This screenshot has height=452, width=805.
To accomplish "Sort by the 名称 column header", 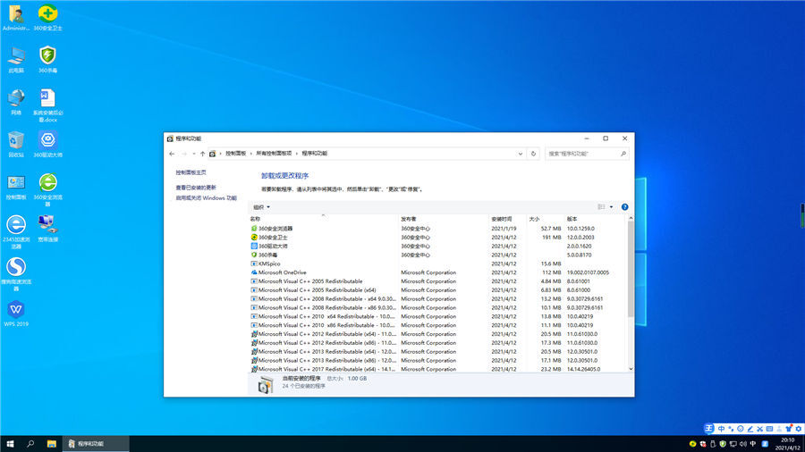I will coord(324,219).
